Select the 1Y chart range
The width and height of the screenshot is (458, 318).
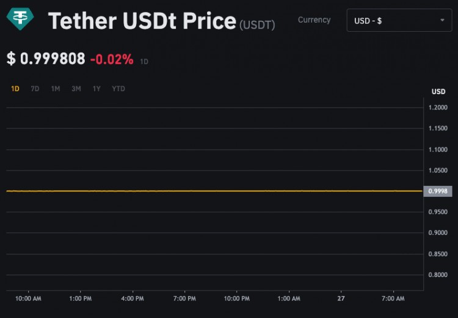tap(96, 89)
